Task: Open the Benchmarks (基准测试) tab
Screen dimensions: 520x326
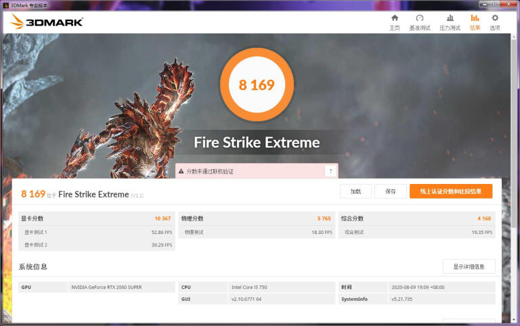Action: coord(420,22)
